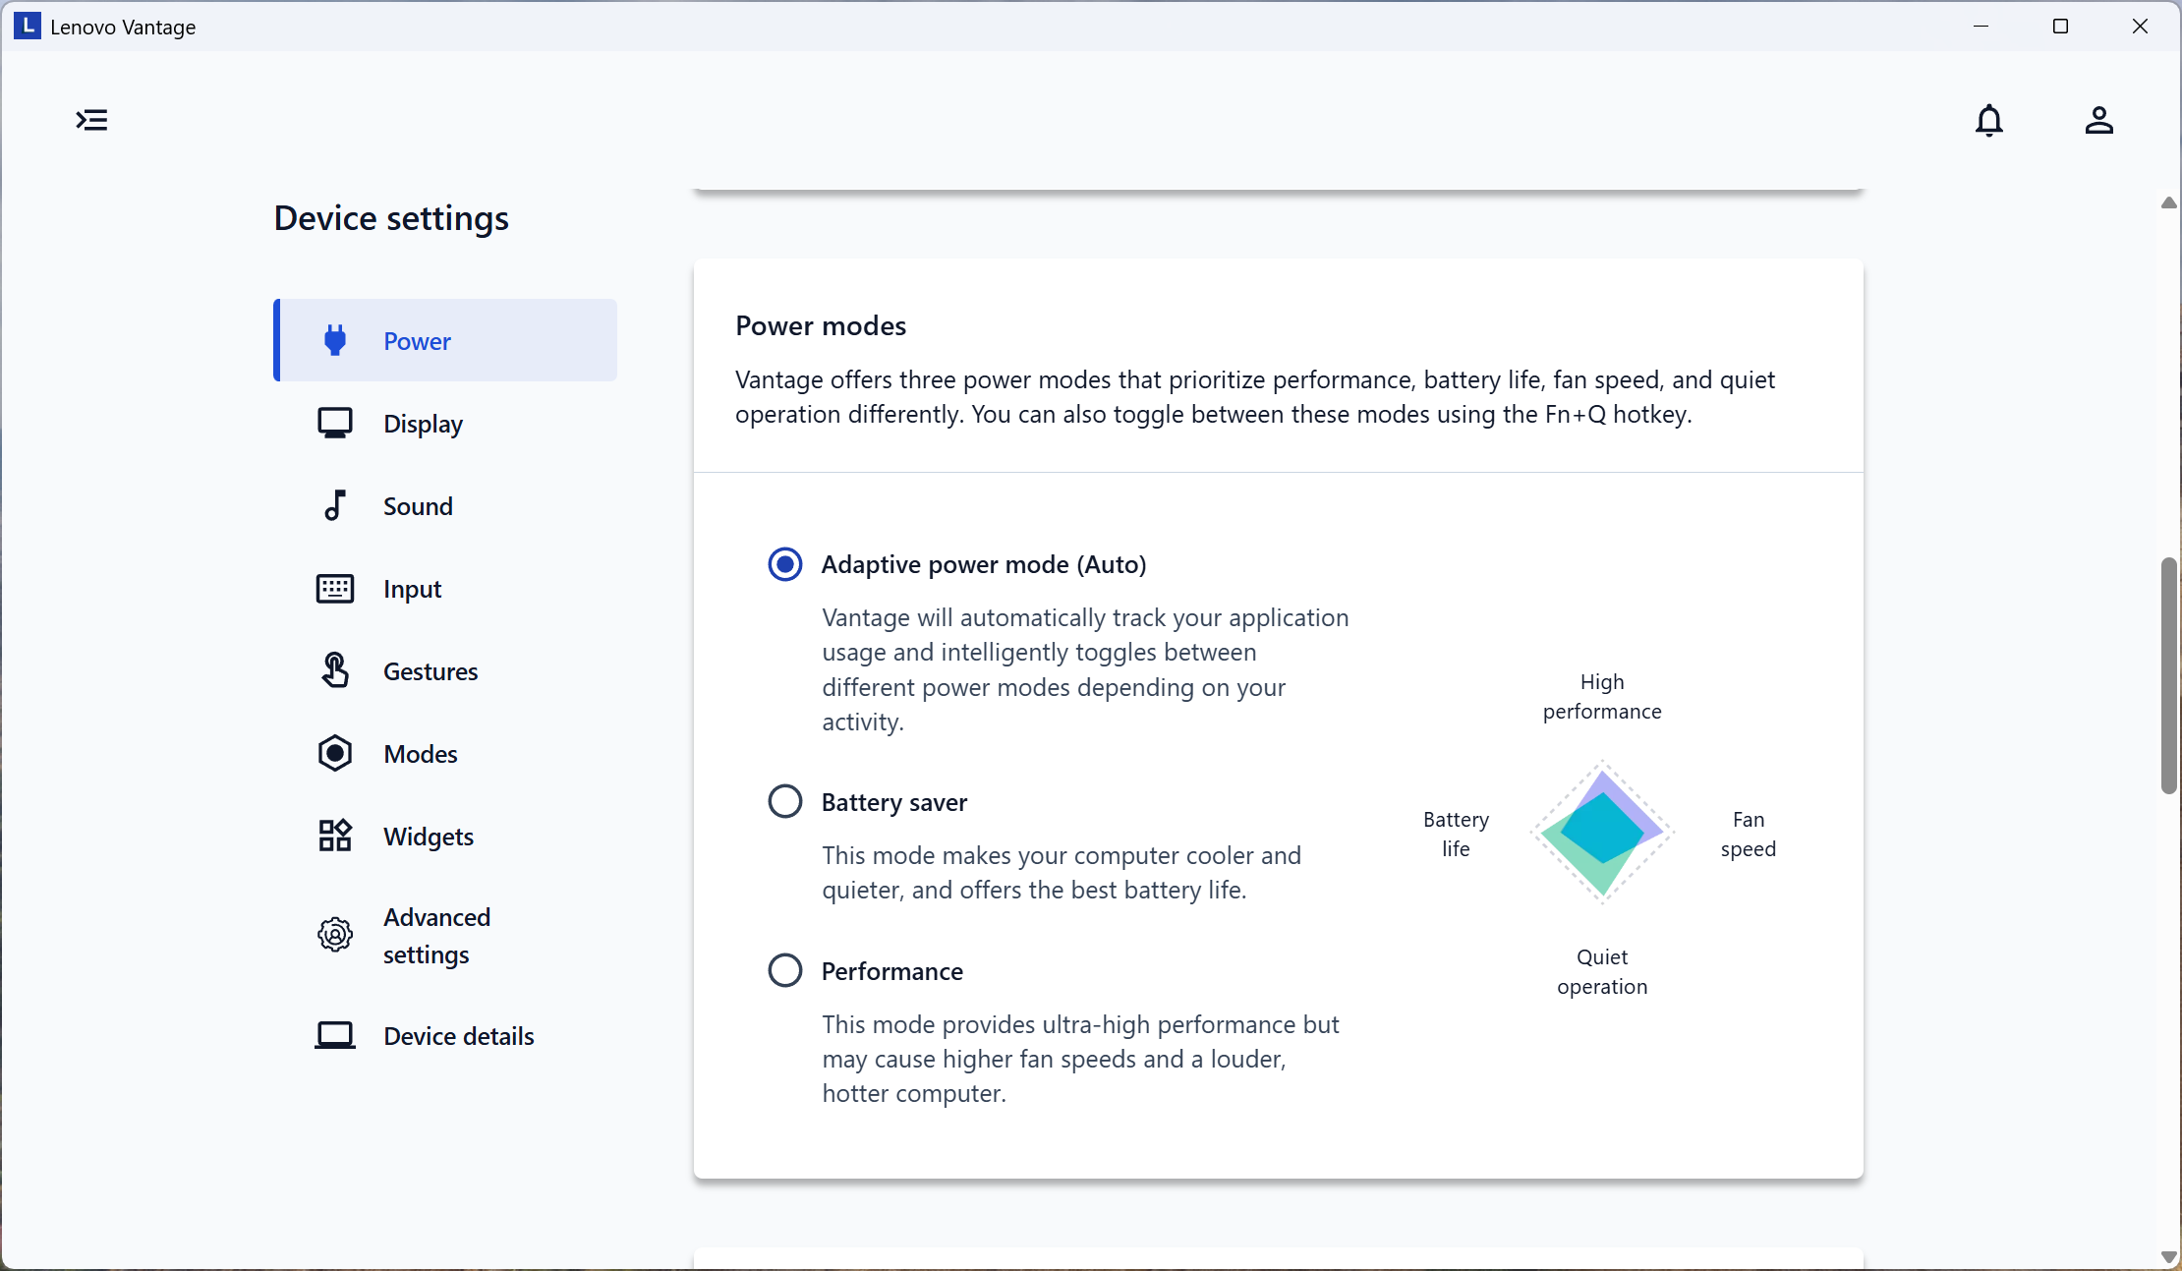
Task: Open the Modes settings section
Action: click(x=421, y=754)
